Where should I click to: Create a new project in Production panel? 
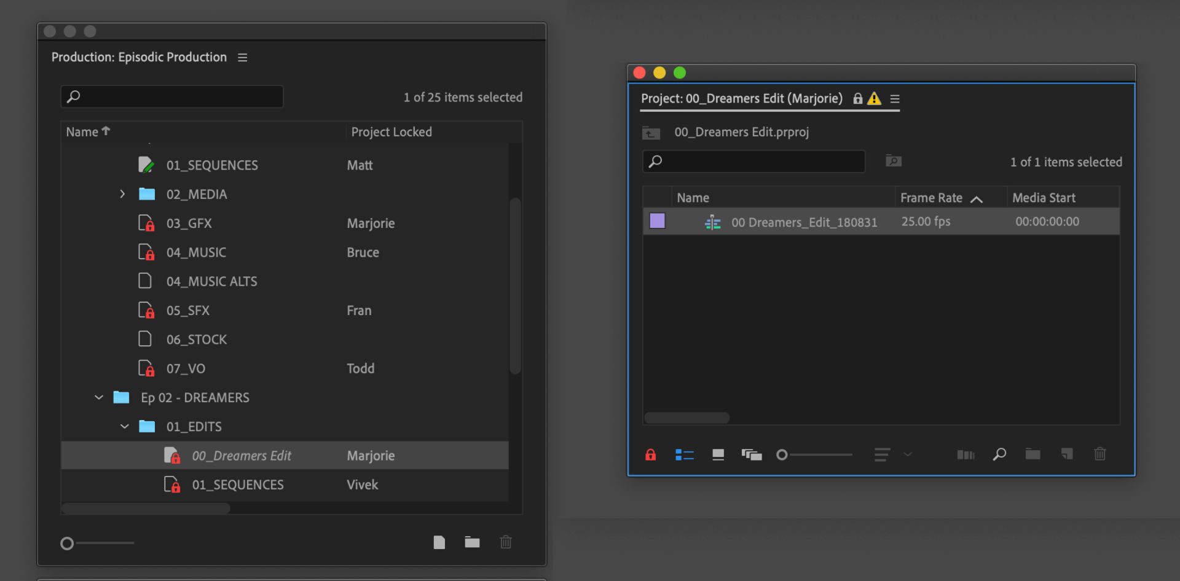coord(439,542)
